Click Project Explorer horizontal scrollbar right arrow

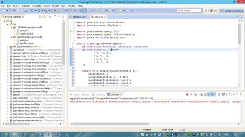pyautogui.click(x=61, y=124)
